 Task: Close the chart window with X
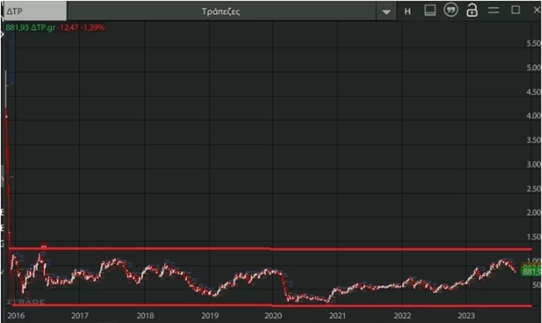[537, 10]
